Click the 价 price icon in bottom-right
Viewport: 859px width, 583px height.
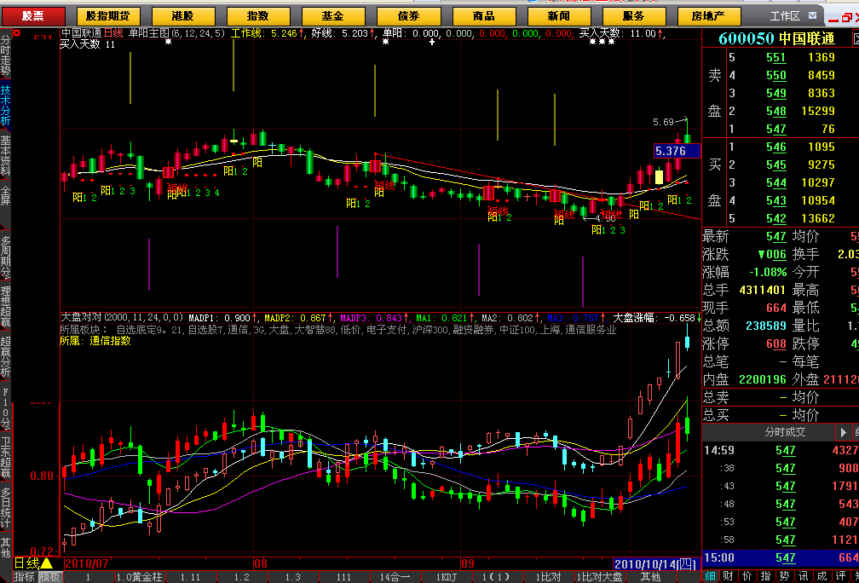pos(747,576)
